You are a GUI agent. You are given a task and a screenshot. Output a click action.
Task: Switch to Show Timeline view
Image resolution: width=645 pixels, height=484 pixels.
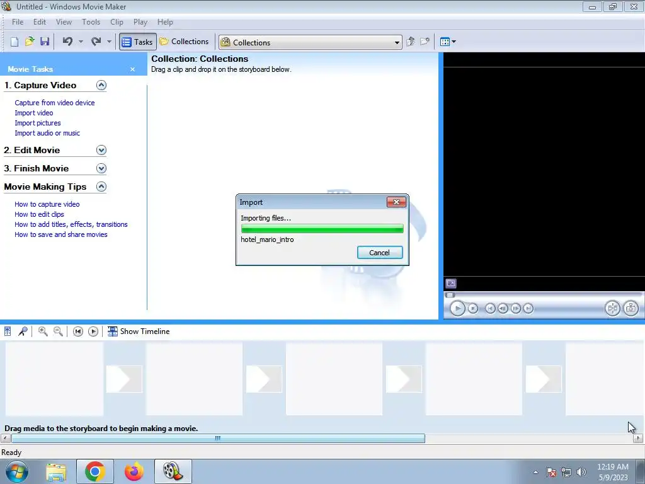139,331
